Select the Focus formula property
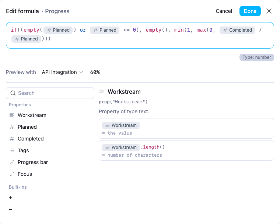Screen dimensions: 280x224 [x=50, y=174]
